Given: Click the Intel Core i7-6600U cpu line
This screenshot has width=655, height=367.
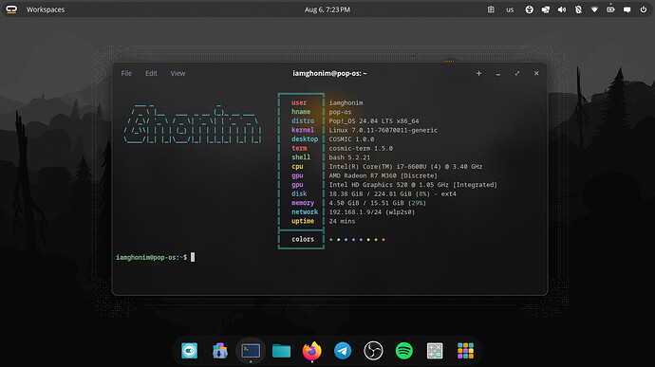Looking at the screenshot, I should tap(405, 167).
